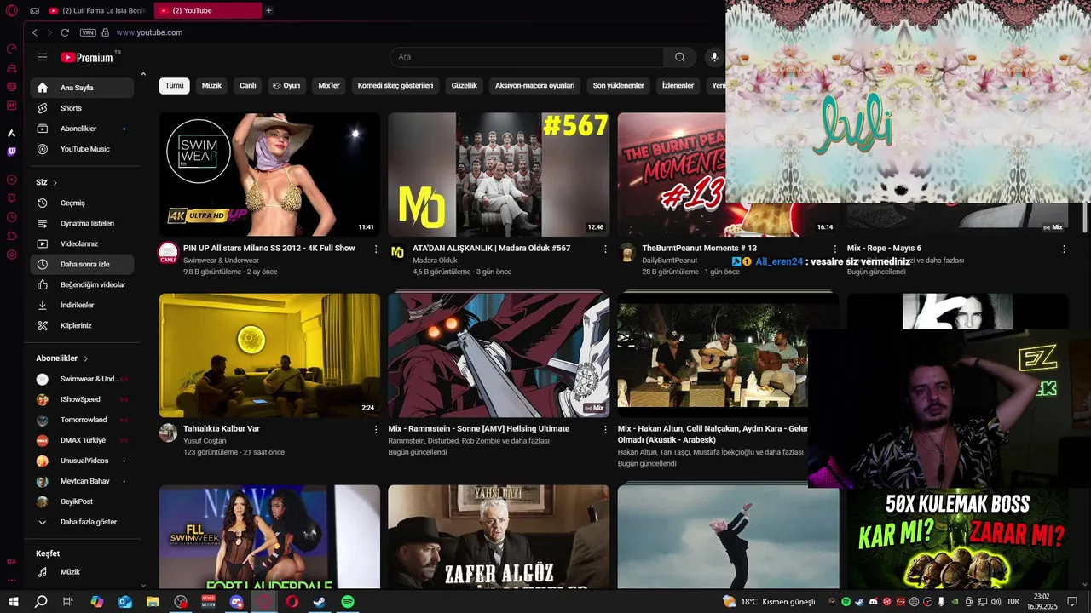Click the www.youtube.com address bar

(x=149, y=32)
